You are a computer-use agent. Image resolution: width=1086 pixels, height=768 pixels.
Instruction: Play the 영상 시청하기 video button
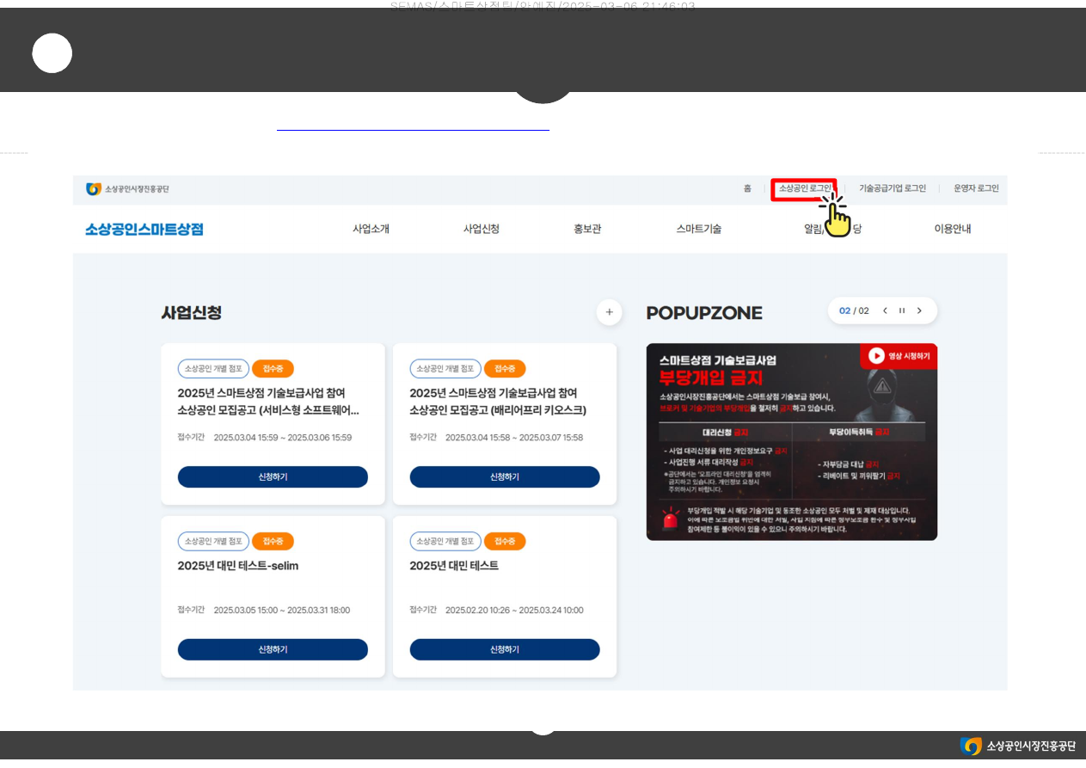(x=899, y=356)
